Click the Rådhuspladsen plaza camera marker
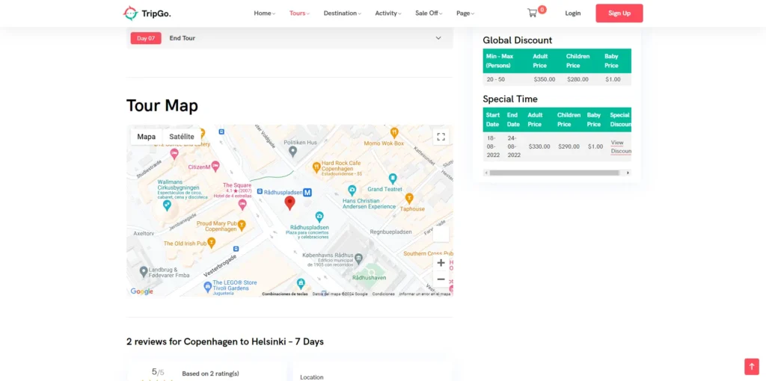The width and height of the screenshot is (766, 381). pos(319,216)
